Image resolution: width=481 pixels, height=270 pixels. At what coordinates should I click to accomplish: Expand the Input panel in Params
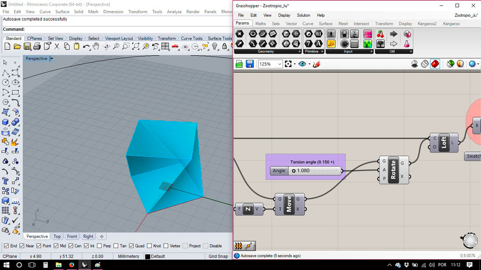click(371, 51)
